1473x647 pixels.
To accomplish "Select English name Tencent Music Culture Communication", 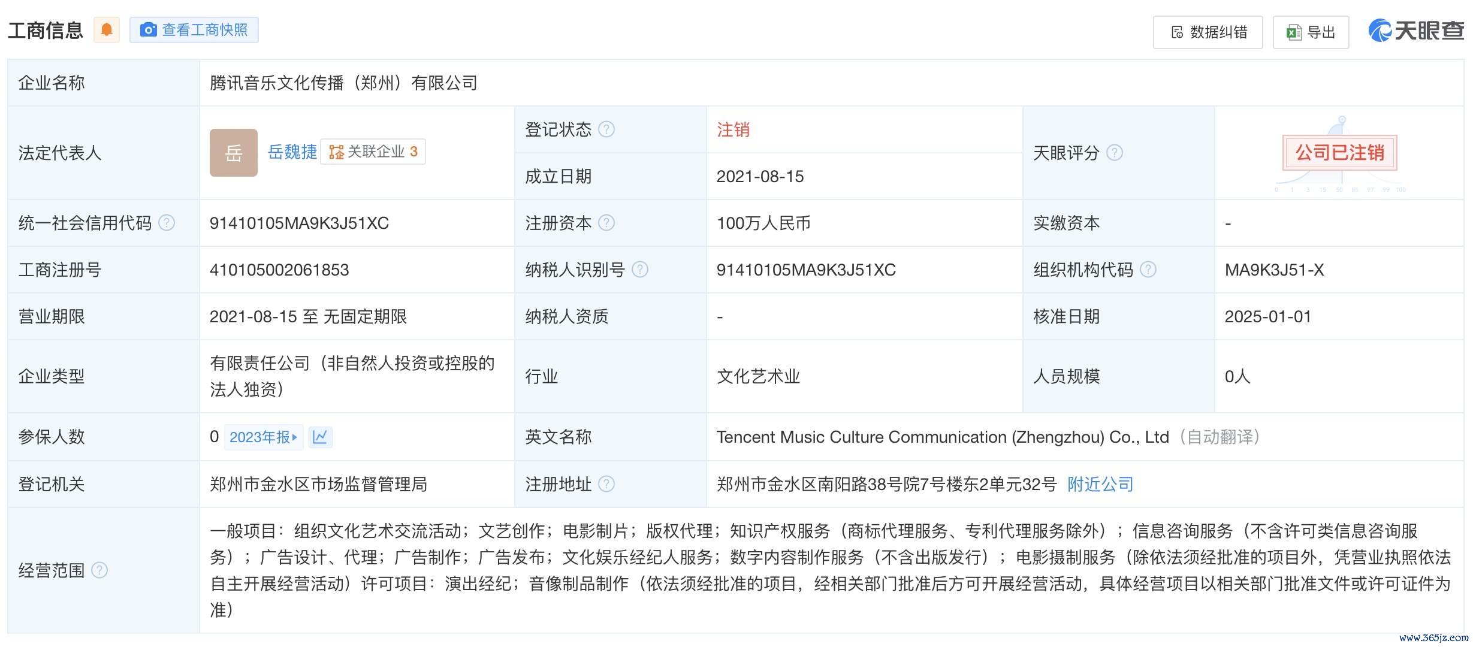I will coord(943,437).
